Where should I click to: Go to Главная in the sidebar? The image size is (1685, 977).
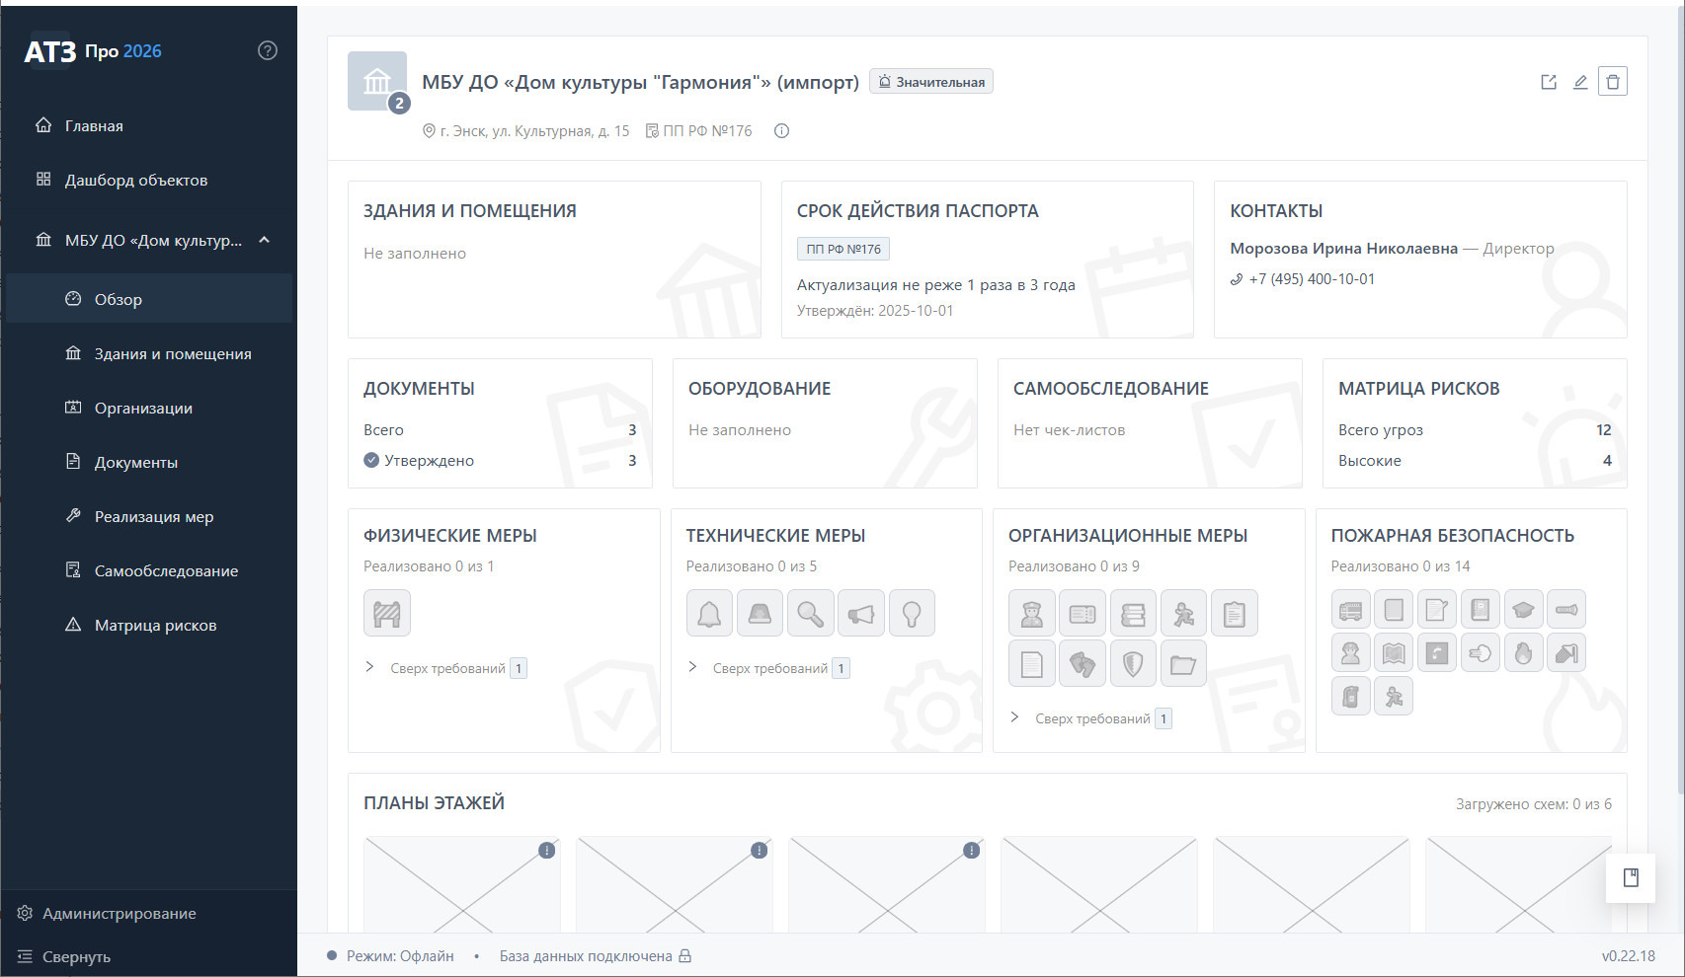click(148, 125)
